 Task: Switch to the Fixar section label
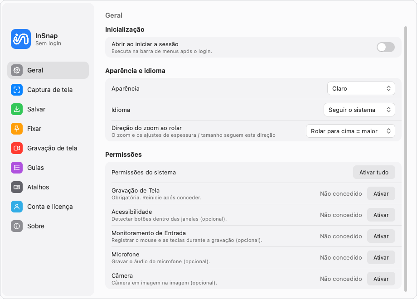tap(34, 129)
